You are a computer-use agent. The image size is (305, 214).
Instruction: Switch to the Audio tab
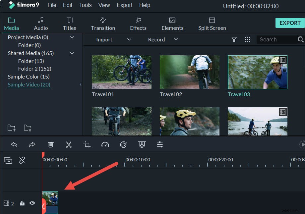coord(40,23)
